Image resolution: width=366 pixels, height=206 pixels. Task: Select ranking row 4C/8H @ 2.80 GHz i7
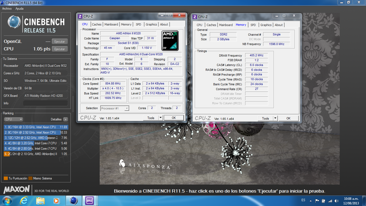click(36, 149)
